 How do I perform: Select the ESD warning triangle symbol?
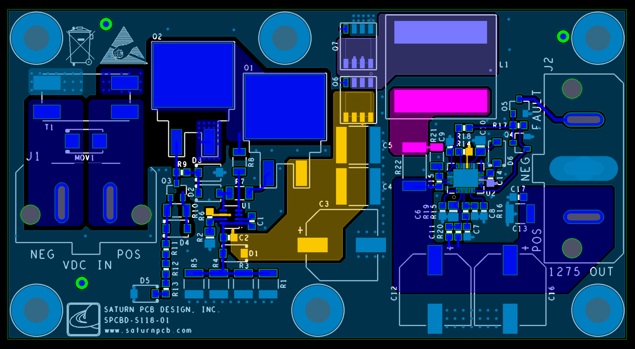[124, 48]
